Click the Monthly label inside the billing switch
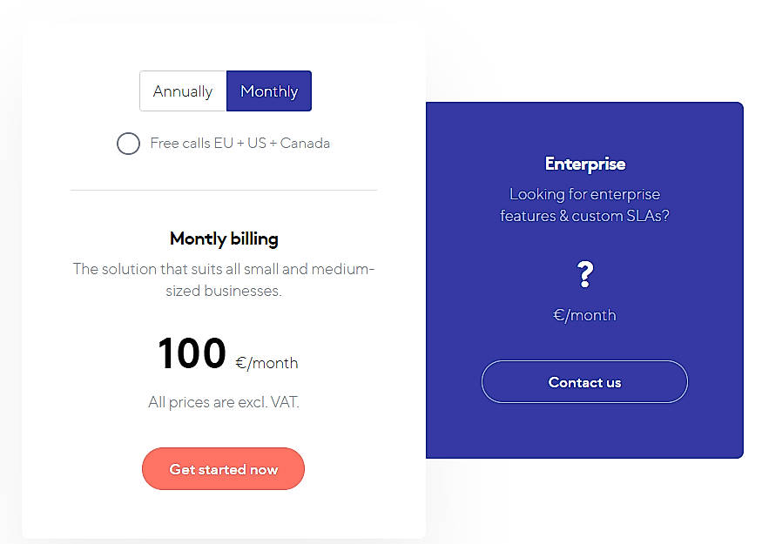The width and height of the screenshot is (762, 544). click(268, 91)
